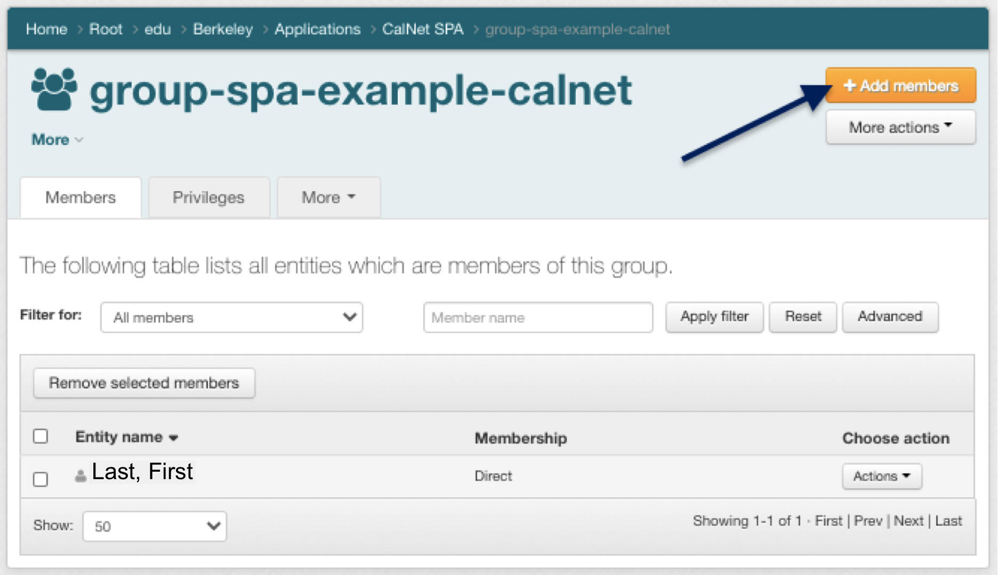Image resolution: width=998 pixels, height=575 pixels.
Task: Open the All members filter dropdown
Action: click(x=231, y=317)
